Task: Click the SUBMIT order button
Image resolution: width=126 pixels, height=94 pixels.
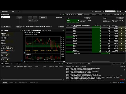Action: [61, 27]
